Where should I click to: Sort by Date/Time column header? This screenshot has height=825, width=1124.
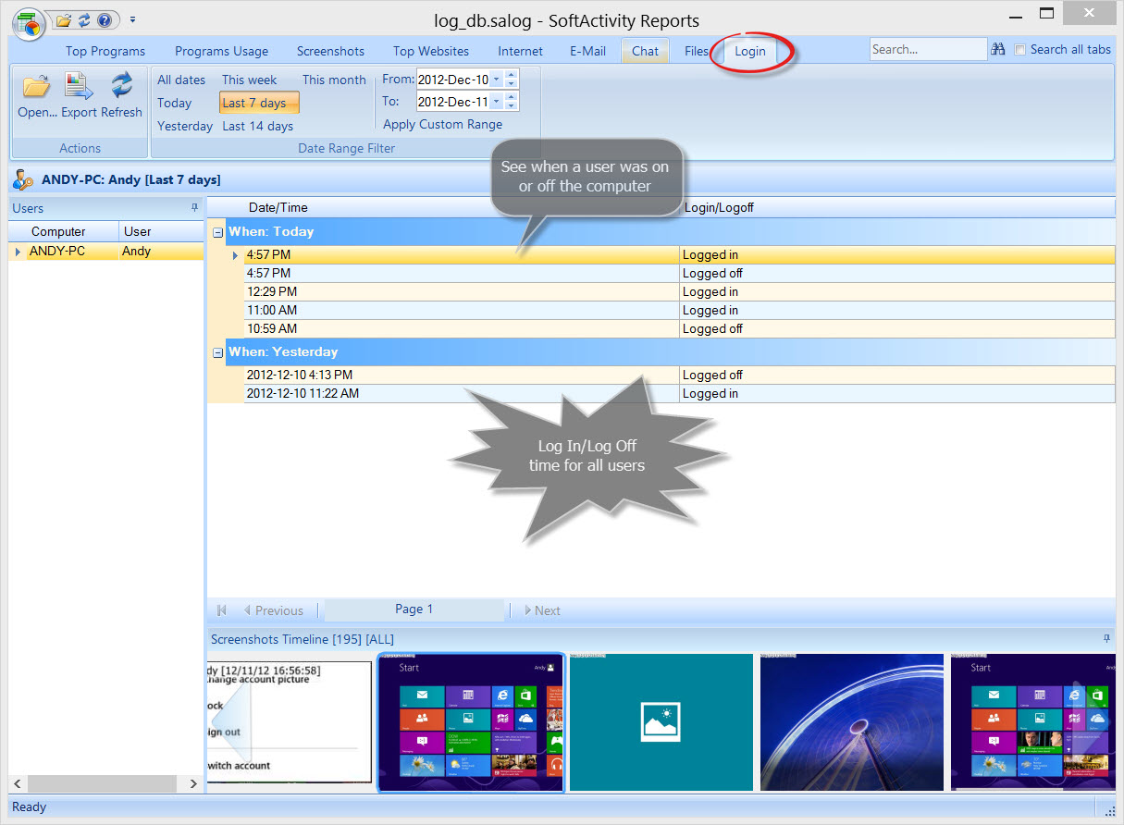(278, 207)
